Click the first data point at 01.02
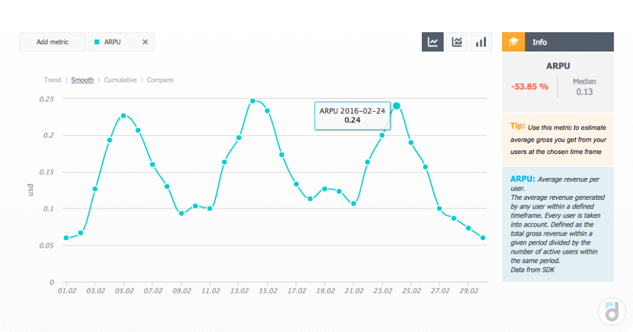Image resolution: width=633 pixels, height=332 pixels. (x=66, y=238)
